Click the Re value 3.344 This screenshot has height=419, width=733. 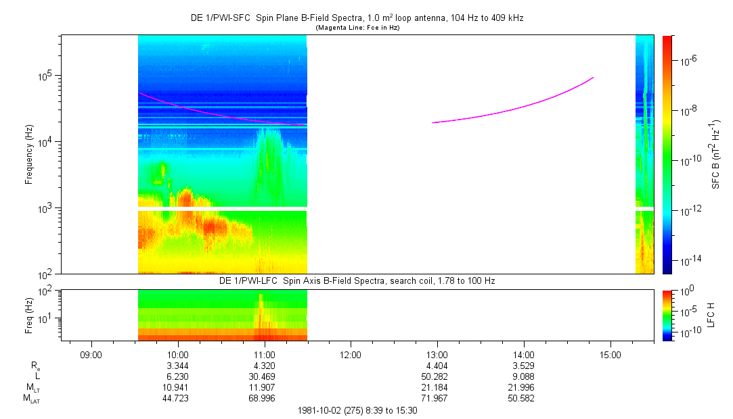[x=177, y=366]
